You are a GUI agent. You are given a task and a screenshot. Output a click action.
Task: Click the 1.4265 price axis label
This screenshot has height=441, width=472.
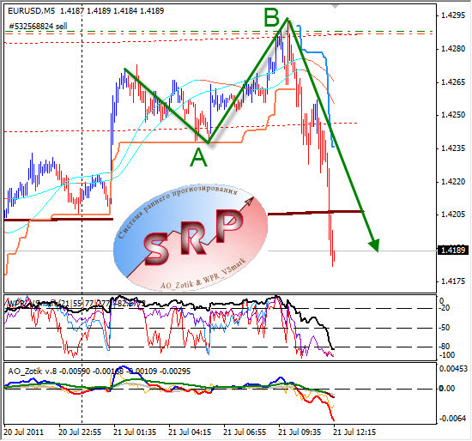click(x=453, y=82)
